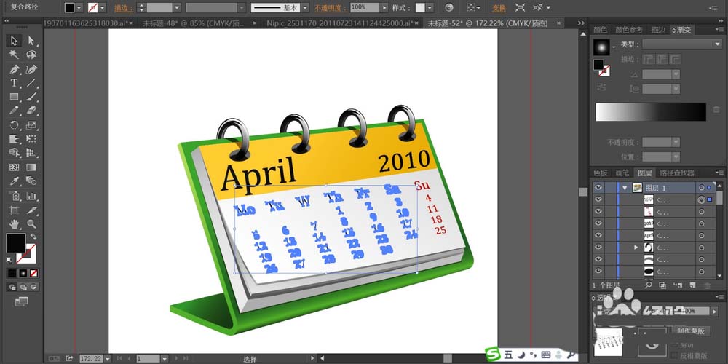The height and width of the screenshot is (364, 728).
Task: Select the Scale tool
Action: click(x=31, y=125)
